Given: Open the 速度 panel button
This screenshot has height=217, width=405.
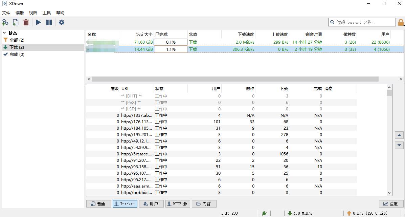Looking at the screenshot, I should point(391,203).
